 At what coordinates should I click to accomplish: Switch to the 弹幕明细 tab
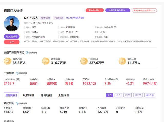(x=46, y=95)
